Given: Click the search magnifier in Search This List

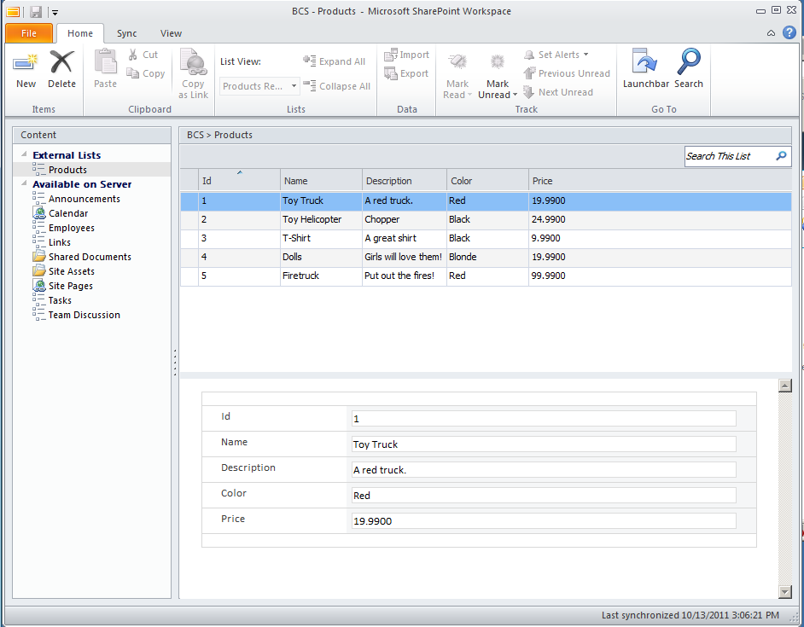Looking at the screenshot, I should tap(781, 156).
